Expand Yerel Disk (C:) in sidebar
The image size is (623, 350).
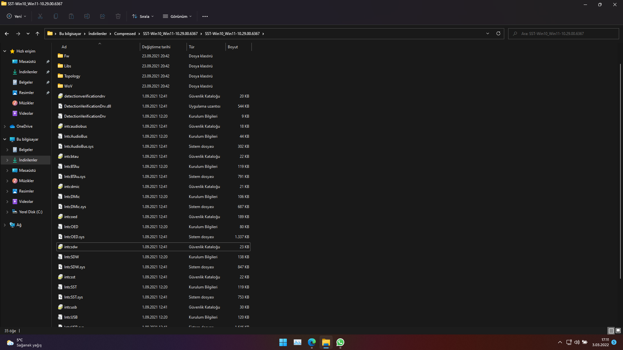coord(7,212)
